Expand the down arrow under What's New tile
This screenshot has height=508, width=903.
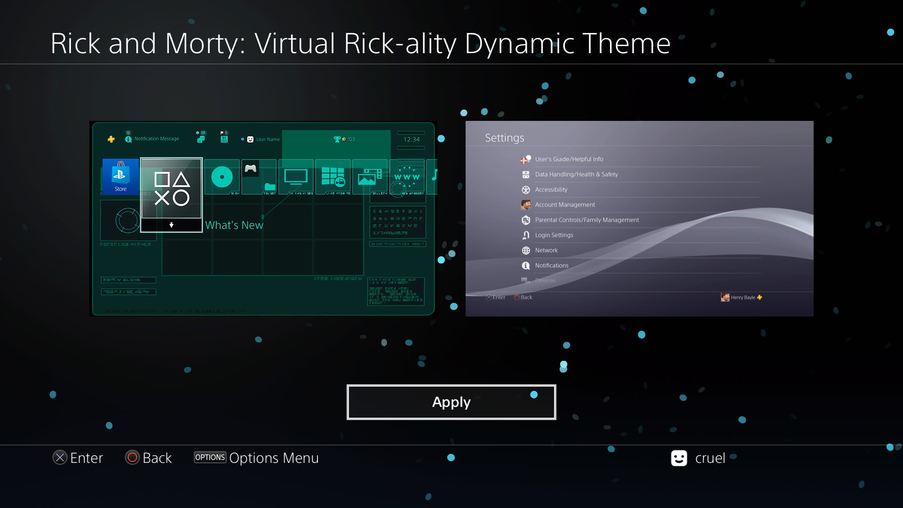pos(172,225)
